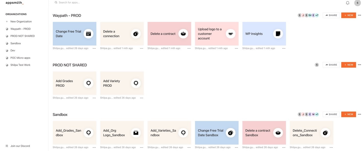Click the box icon on Add_Org Logo_Sandbox
The height and width of the screenshot is (151, 363).
click(x=136, y=133)
